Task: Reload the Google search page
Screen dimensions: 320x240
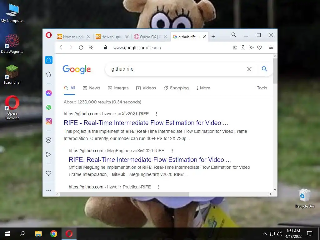Action: pyautogui.click(x=81, y=47)
